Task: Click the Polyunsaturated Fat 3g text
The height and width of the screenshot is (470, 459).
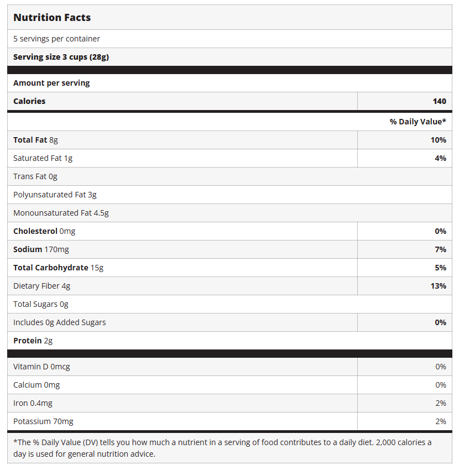Action: point(55,195)
